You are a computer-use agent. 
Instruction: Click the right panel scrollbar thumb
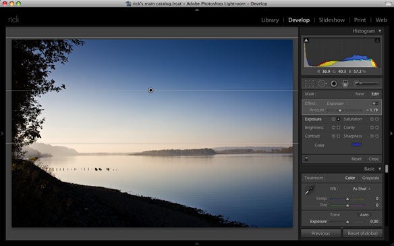pos(387,169)
